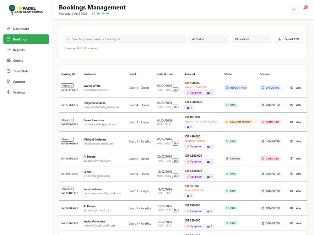Click Showing 30 of 30 bookings text

tap(81, 48)
